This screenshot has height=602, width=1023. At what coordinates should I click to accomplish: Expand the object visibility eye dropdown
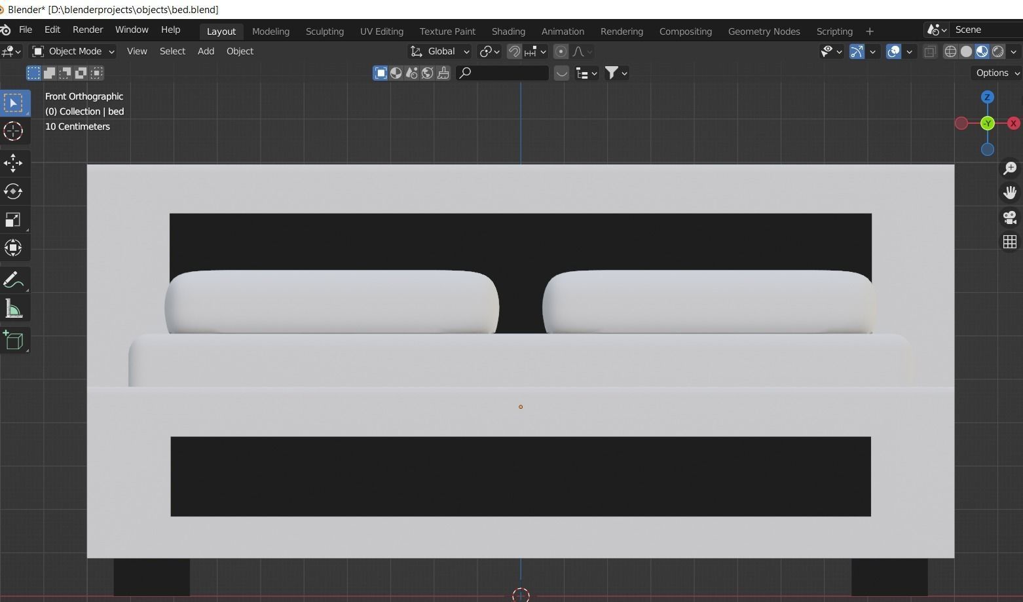pos(831,51)
